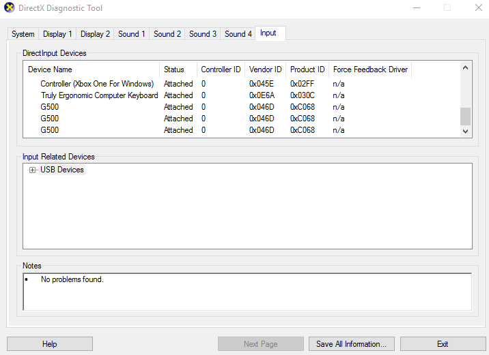Click the DirectX Diagnostic Tool title icon

(10, 7)
